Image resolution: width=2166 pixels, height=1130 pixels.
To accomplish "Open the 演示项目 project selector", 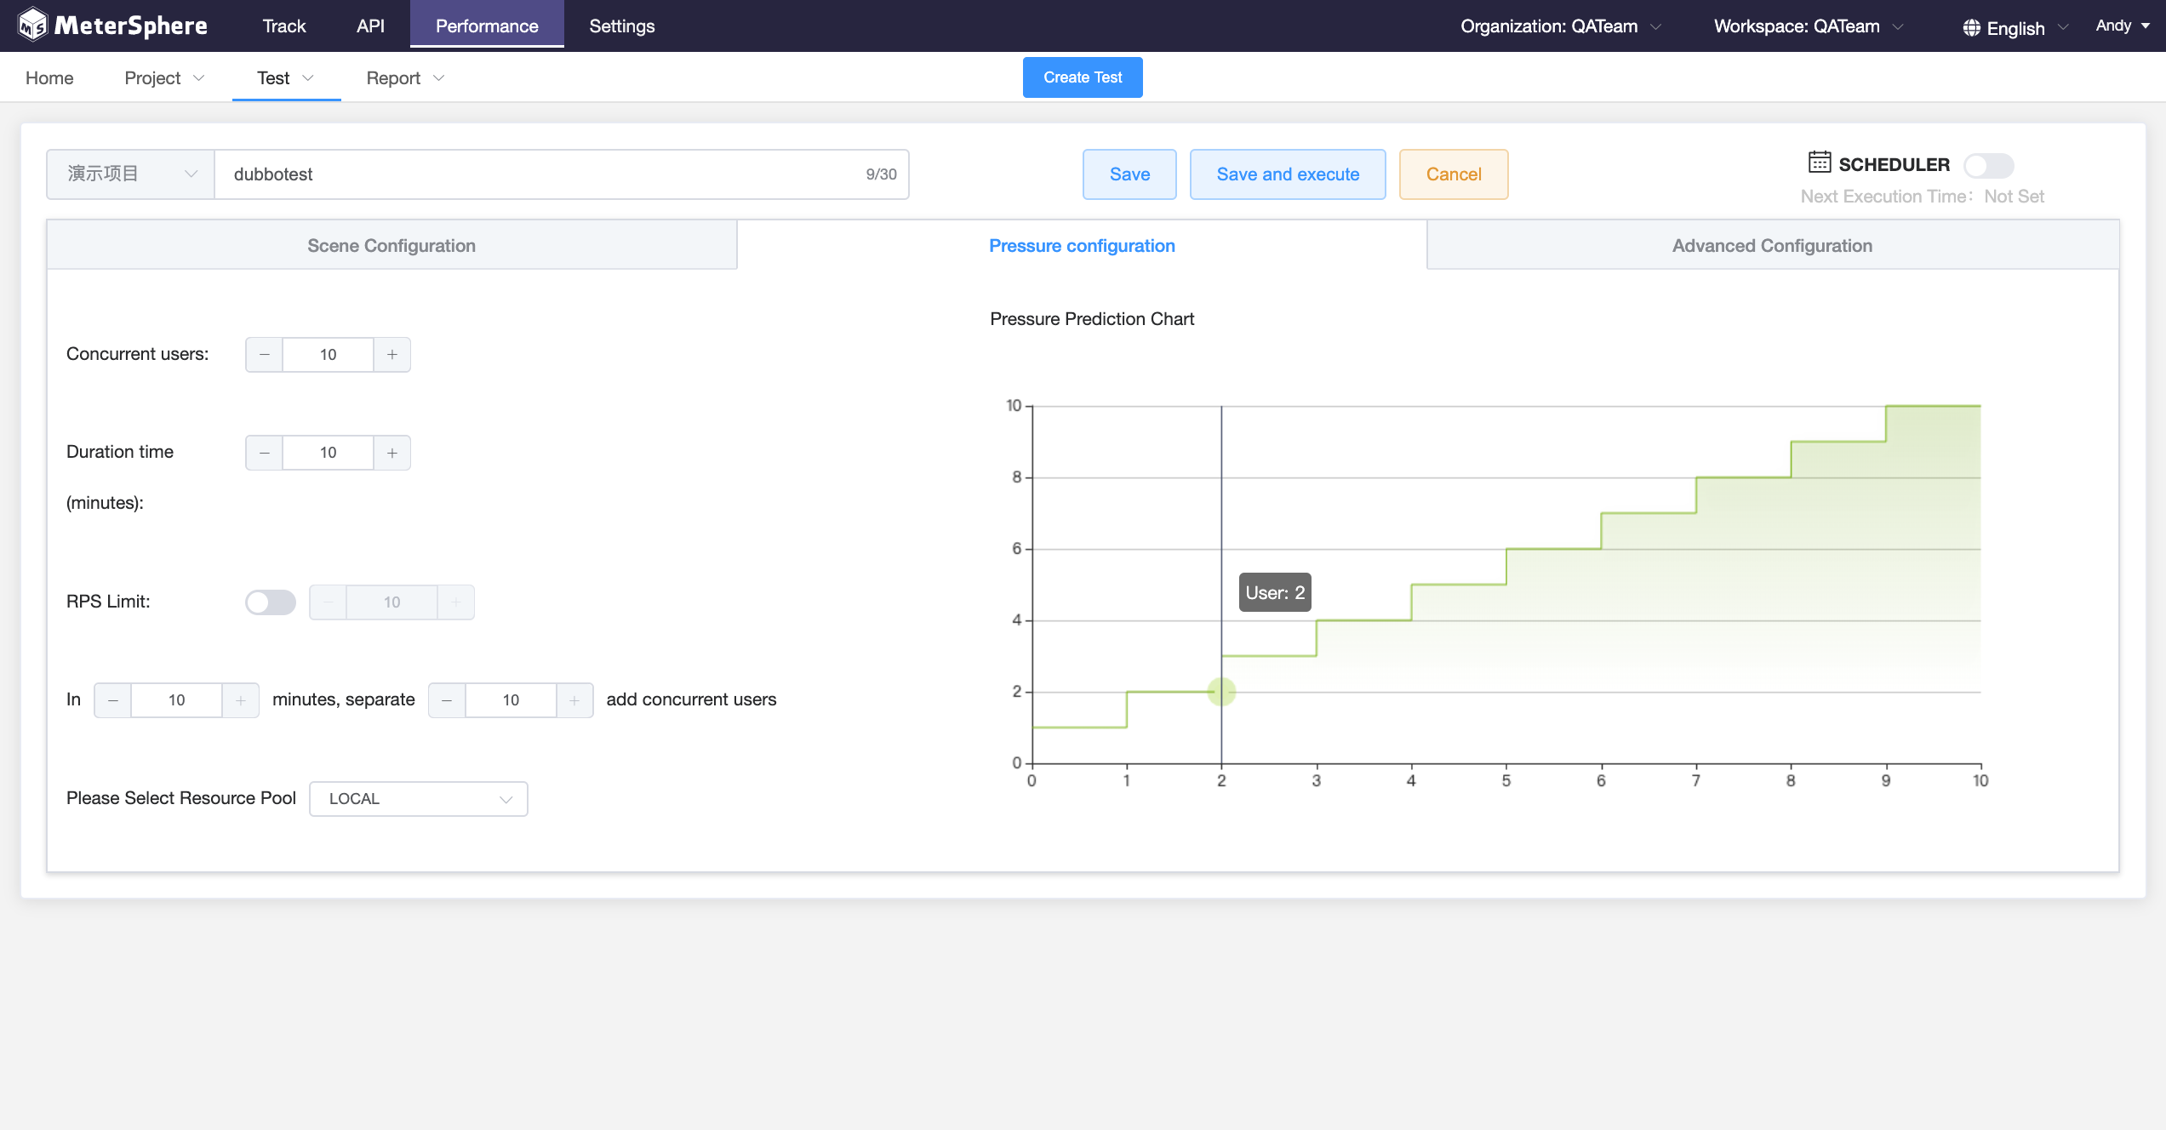I will 129,174.
